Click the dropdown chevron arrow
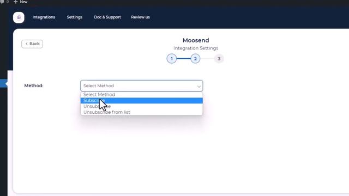349x196 pixels. [198, 87]
